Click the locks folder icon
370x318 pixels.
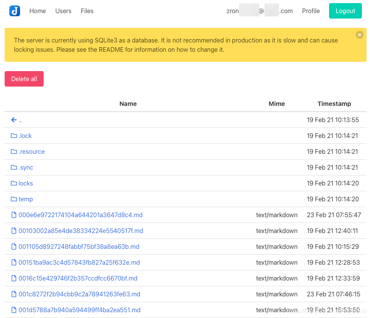coord(14,183)
